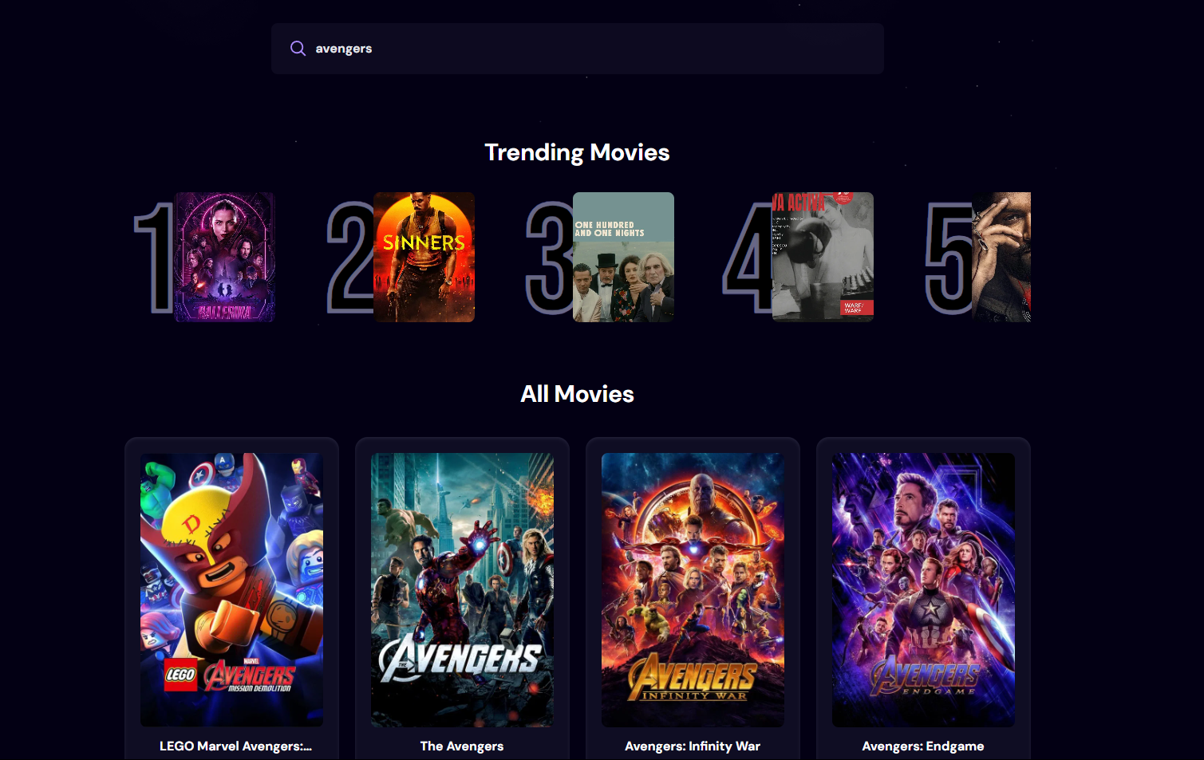This screenshot has height=760, width=1204.
Task: Open the fifth trending movie poster
Action: click(1001, 257)
